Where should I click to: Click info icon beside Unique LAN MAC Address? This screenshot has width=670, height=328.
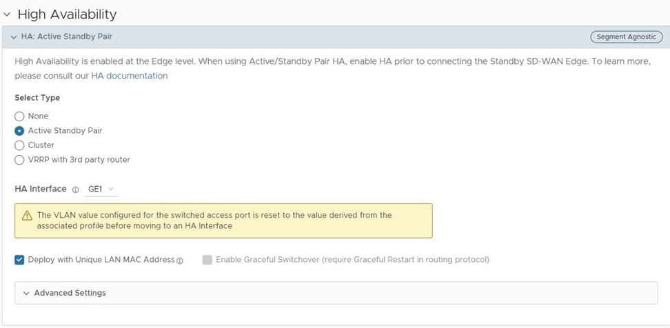pyautogui.click(x=180, y=260)
